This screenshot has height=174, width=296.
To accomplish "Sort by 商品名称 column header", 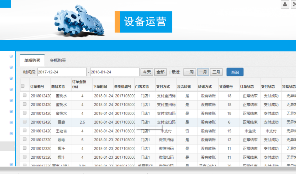I will 58,87.
